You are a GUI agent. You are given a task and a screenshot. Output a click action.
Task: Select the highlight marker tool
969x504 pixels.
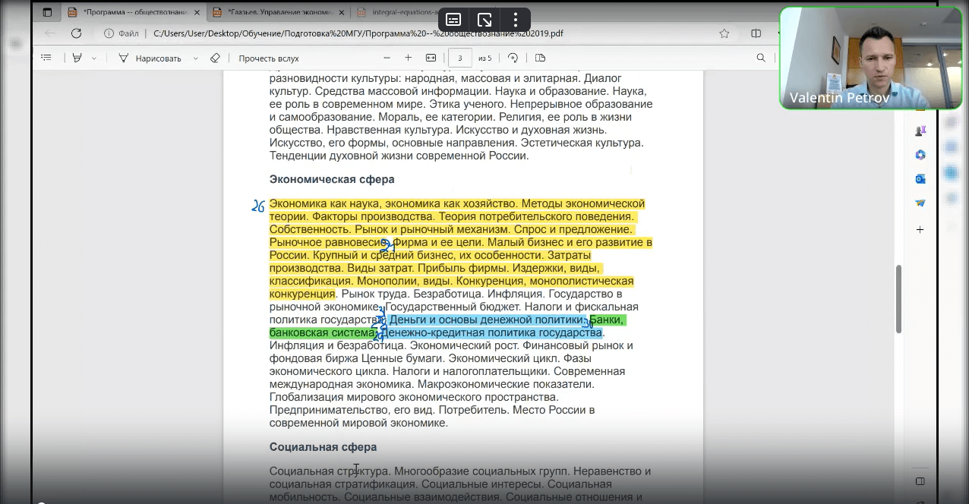[x=77, y=58]
